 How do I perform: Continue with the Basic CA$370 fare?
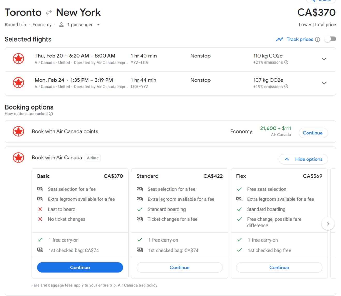(80, 267)
